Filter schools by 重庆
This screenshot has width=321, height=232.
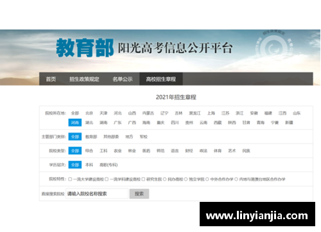point(160,122)
